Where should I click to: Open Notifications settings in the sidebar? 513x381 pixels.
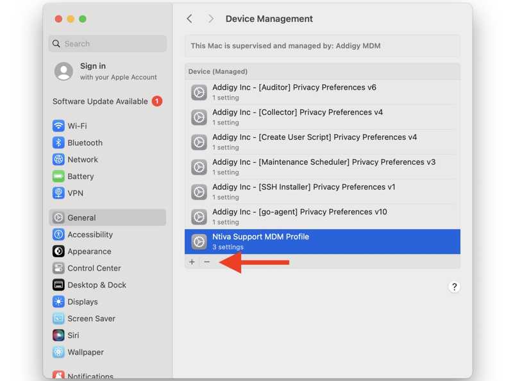[x=107, y=375]
